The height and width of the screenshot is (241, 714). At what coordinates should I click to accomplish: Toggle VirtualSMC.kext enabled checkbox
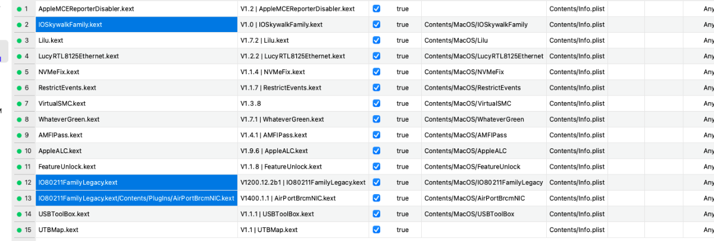pyautogui.click(x=376, y=103)
